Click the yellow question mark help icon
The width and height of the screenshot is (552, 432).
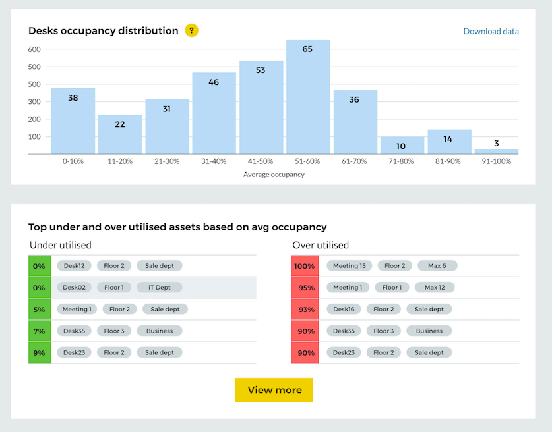(x=191, y=30)
